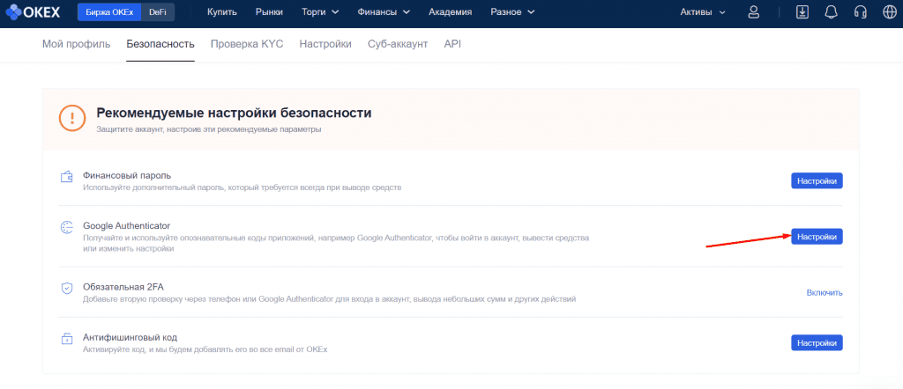Click the globe language icon

(889, 12)
